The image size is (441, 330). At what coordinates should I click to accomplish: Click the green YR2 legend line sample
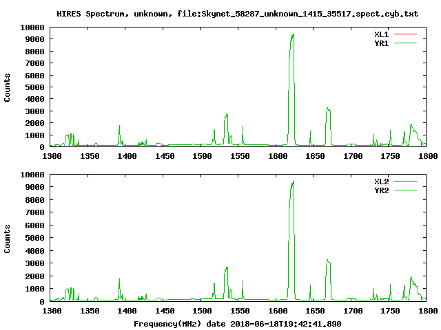point(405,190)
